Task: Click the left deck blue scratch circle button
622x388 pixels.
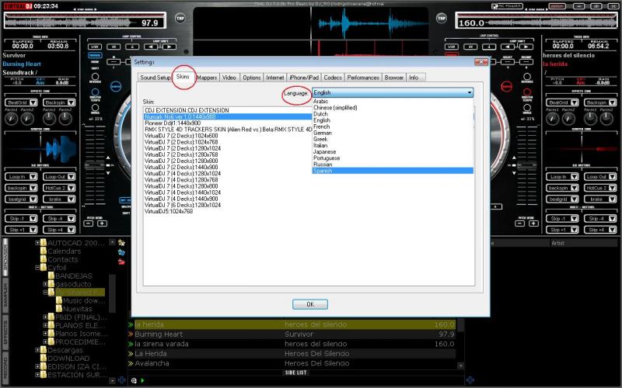Action: point(116,86)
